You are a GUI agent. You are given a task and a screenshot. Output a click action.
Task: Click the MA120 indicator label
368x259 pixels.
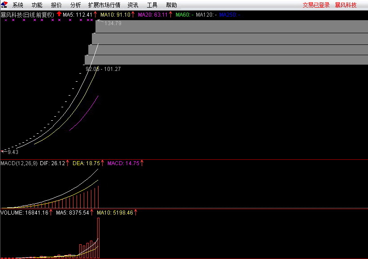[206, 15]
